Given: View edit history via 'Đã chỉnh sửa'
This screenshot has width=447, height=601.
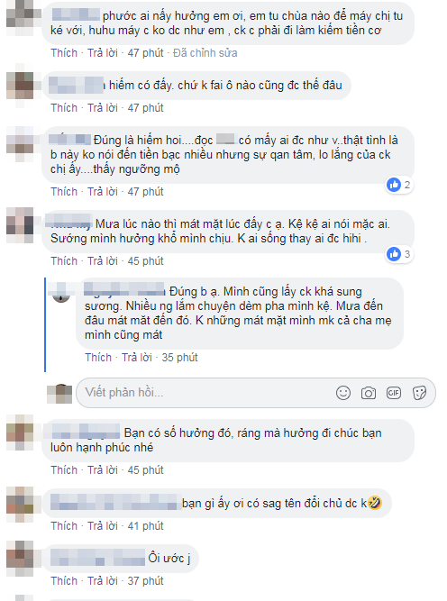Looking at the screenshot, I should pyautogui.click(x=205, y=53).
